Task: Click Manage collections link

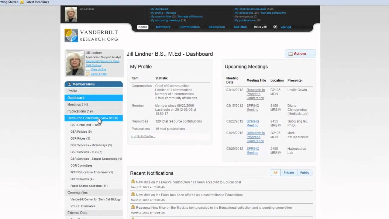Action: point(273,13)
